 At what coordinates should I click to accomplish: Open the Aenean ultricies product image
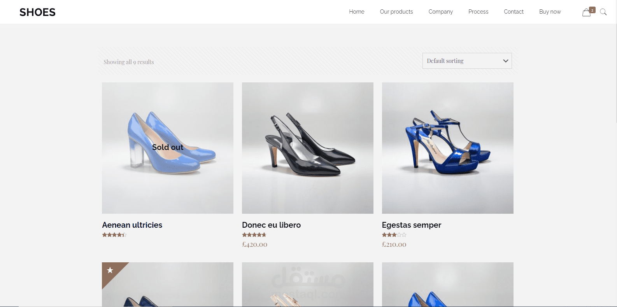tap(168, 148)
